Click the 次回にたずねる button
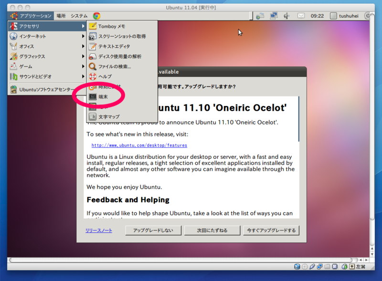This screenshot has width=382, height=281. pyautogui.click(x=212, y=230)
